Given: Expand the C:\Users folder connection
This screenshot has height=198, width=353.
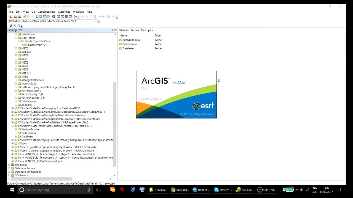Looking at the screenshot, I should (x=12, y=144).
